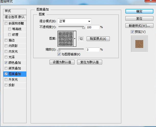Click the 贴紧原点(A) button

98,39
